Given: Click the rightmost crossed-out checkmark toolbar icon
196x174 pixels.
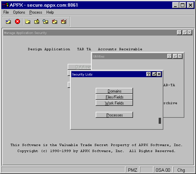Looking at the screenshot, I should point(64,22).
